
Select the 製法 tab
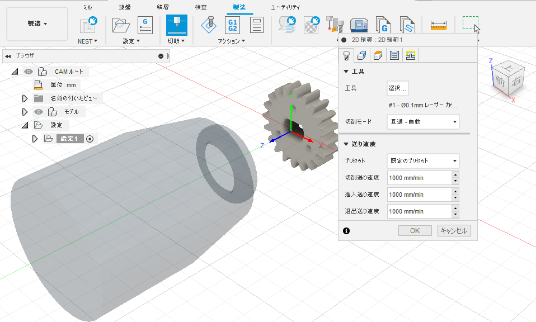click(x=239, y=7)
